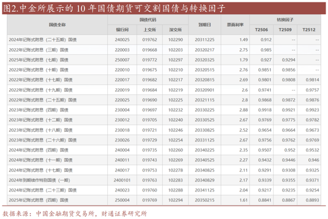
Task: Click SSE code 019762 cell
Action: (150, 39)
